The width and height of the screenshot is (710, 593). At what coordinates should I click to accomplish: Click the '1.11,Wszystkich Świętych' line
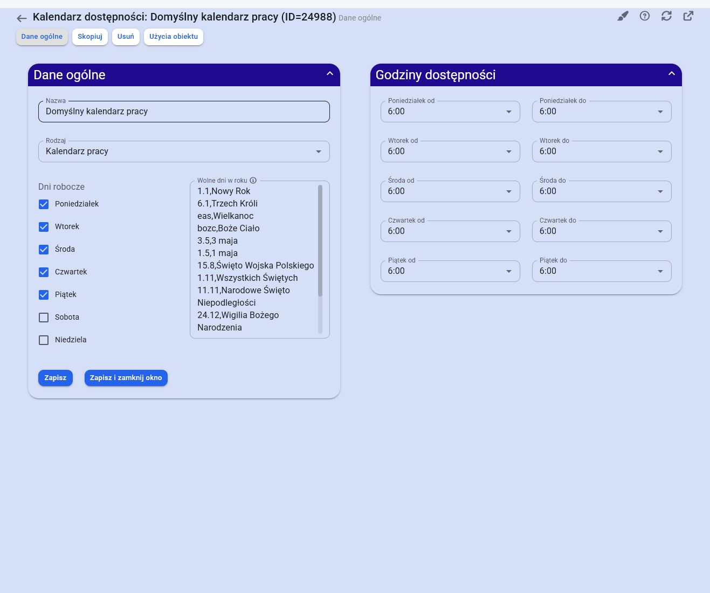pyautogui.click(x=247, y=278)
